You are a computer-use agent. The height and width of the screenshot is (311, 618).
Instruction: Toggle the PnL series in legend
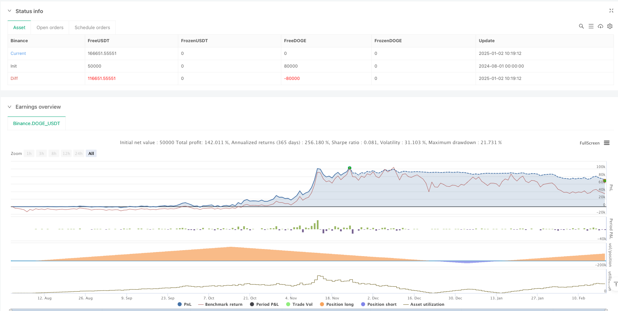pyautogui.click(x=185, y=304)
